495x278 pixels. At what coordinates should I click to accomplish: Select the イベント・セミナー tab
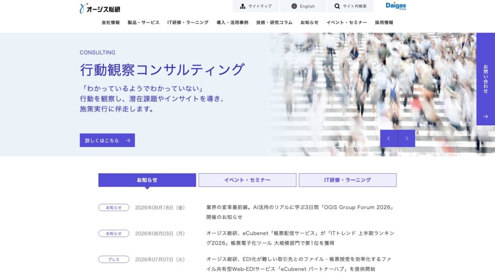(247, 180)
